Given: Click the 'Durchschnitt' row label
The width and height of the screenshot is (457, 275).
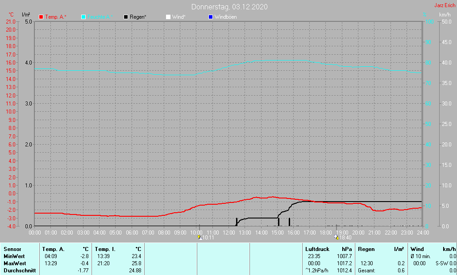Looking at the screenshot, I should tap(20, 271).
